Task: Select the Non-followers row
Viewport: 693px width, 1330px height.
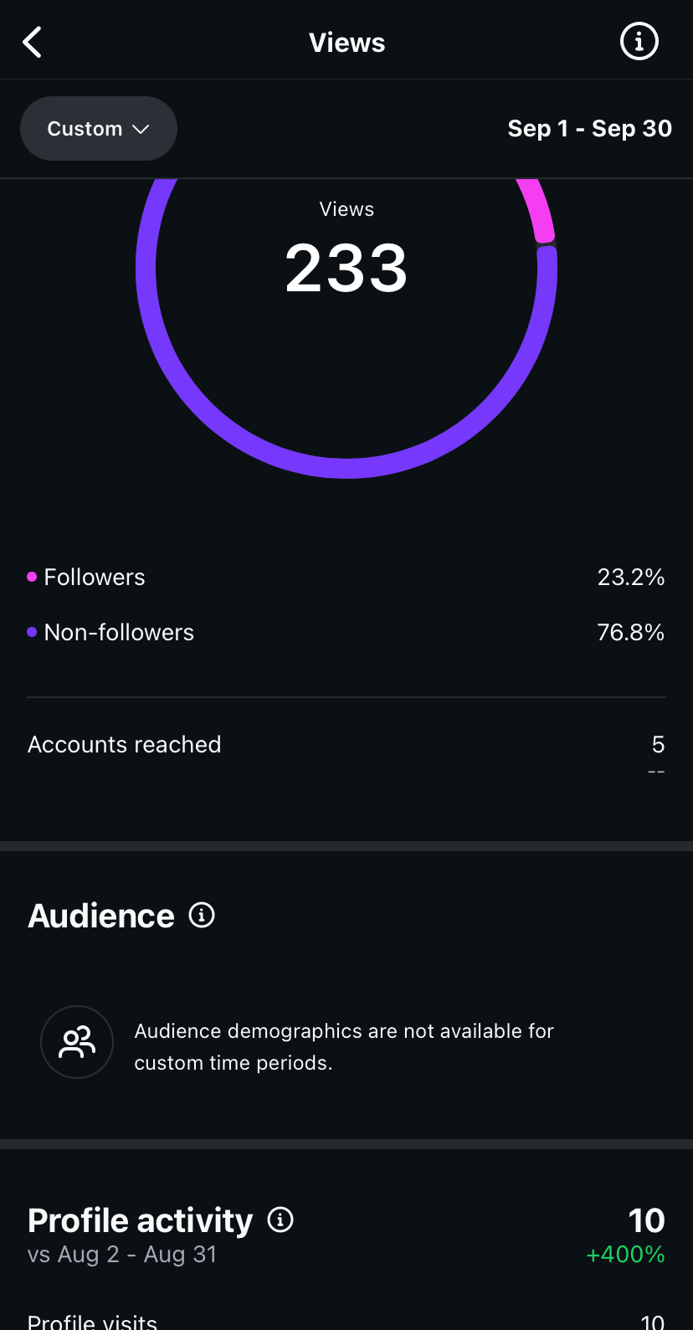Action: [x=346, y=632]
